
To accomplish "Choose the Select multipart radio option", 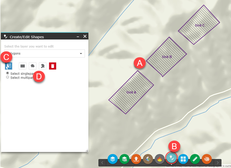I will (8, 77).
